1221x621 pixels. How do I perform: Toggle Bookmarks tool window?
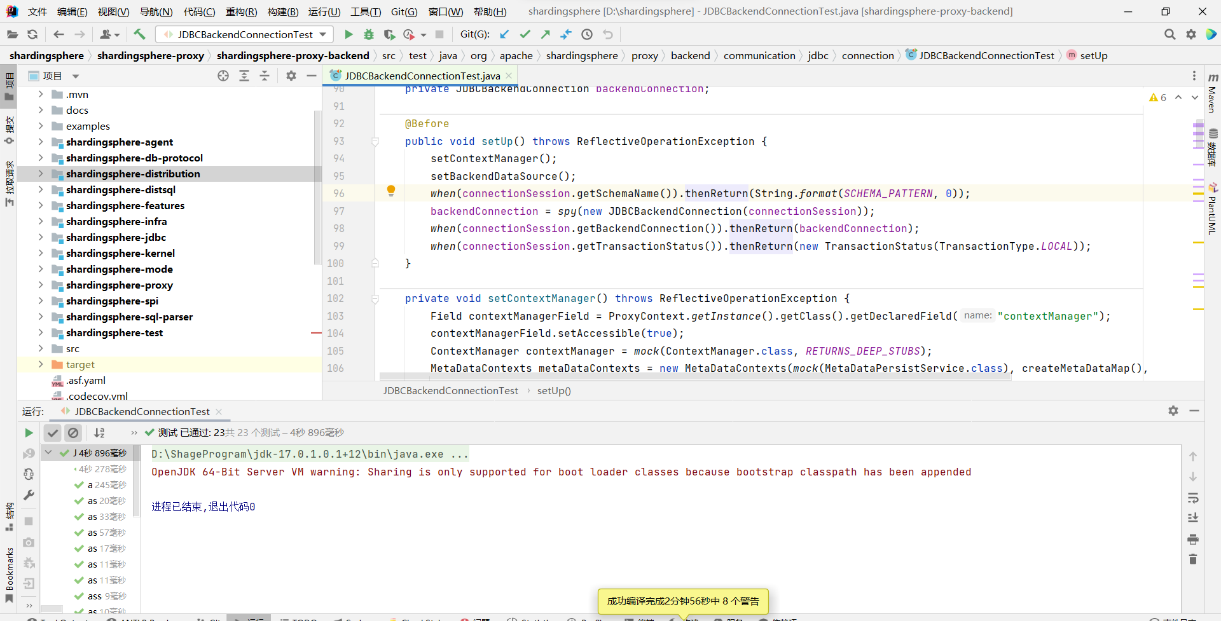point(10,575)
